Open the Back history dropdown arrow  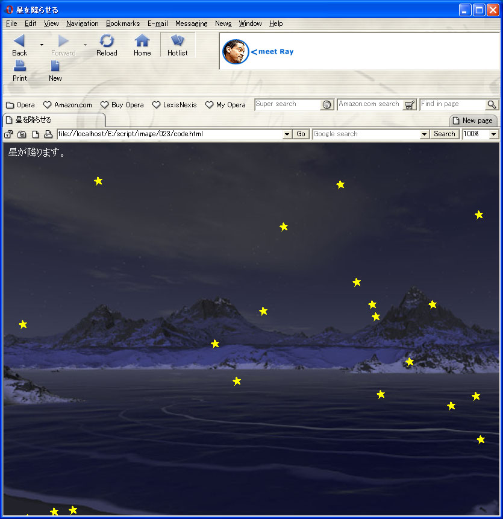coord(42,45)
